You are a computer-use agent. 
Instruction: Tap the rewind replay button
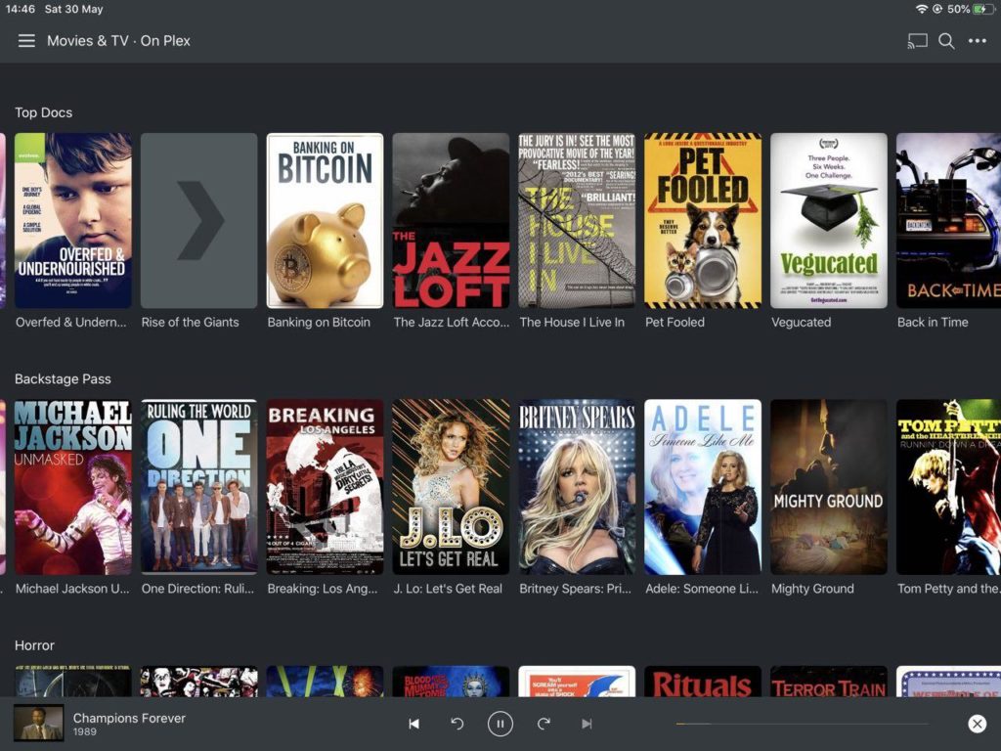[x=457, y=724]
